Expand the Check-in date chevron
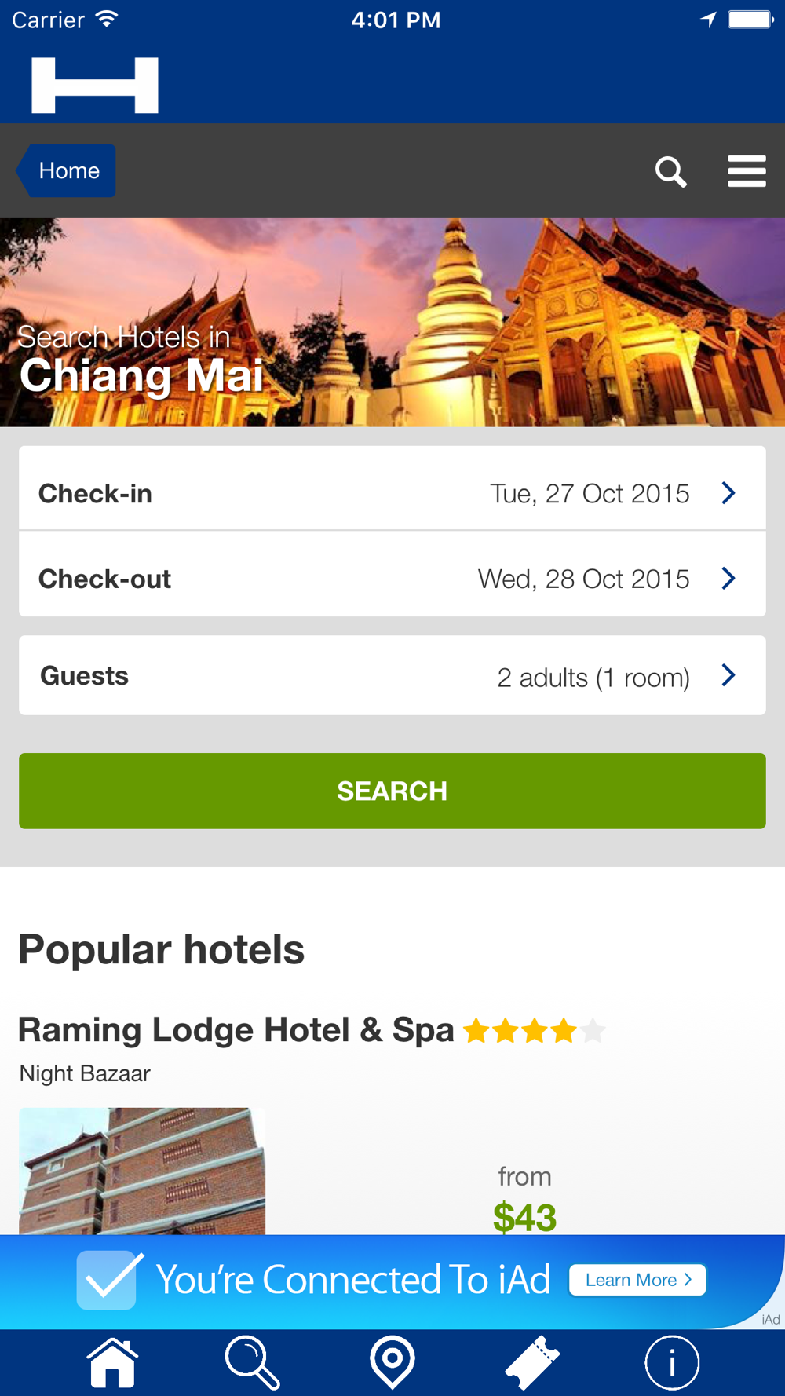Screen dimensions: 785x1396 728,493
